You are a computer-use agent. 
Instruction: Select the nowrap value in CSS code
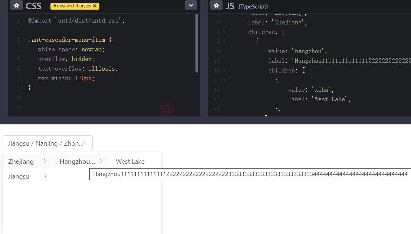point(92,49)
